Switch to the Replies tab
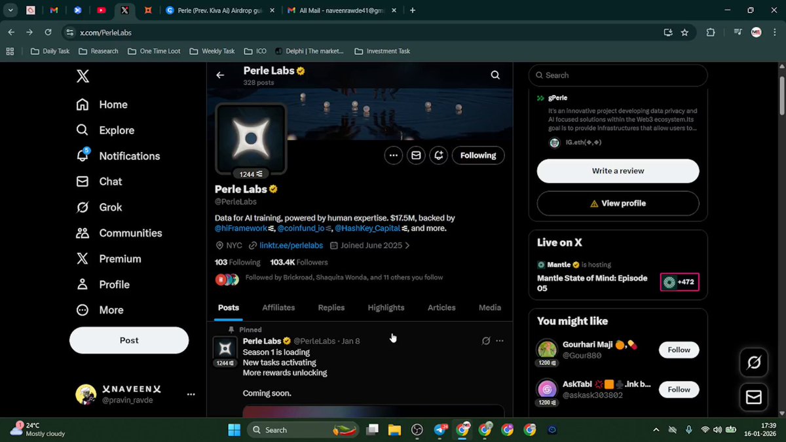 (331, 308)
